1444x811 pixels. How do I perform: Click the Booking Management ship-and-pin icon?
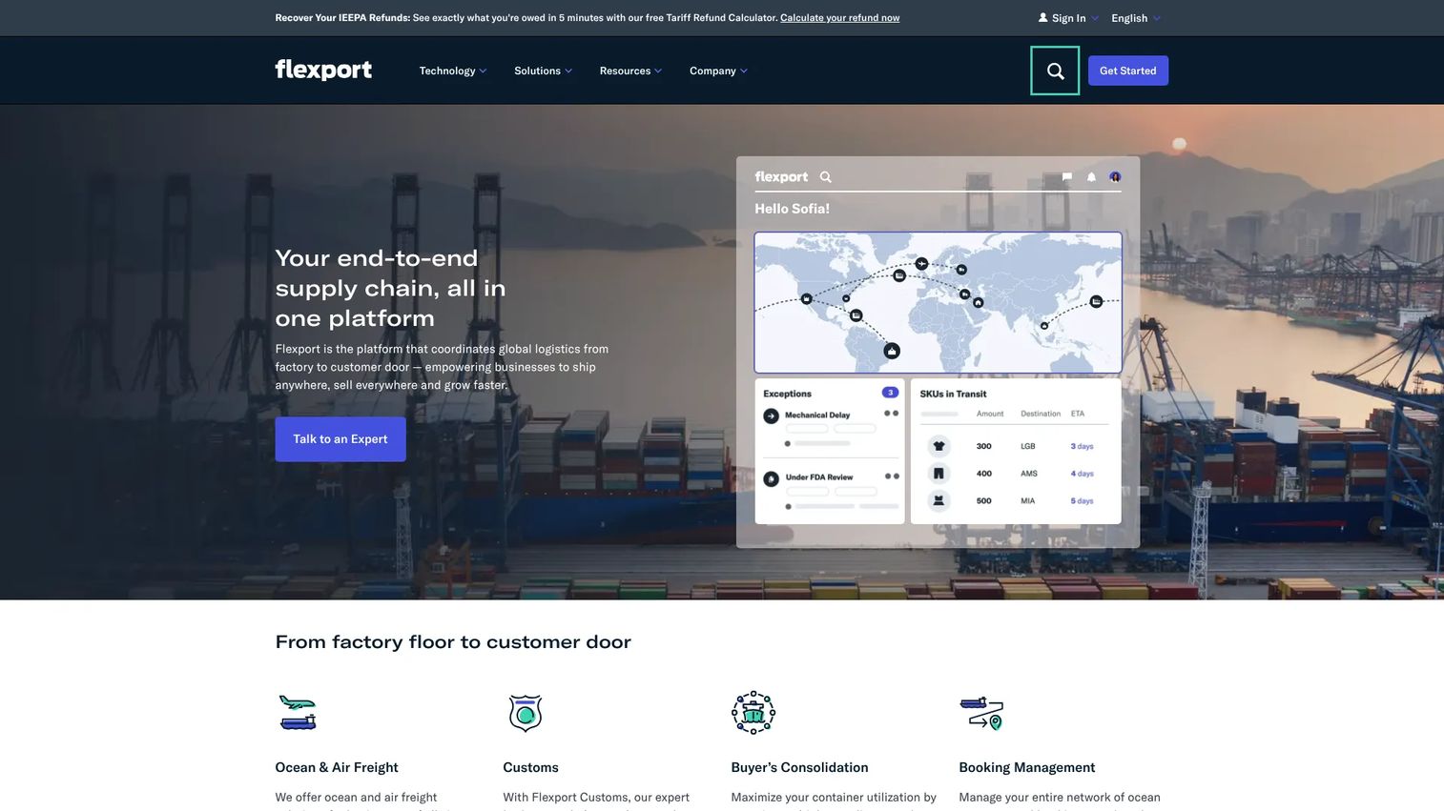click(x=981, y=713)
